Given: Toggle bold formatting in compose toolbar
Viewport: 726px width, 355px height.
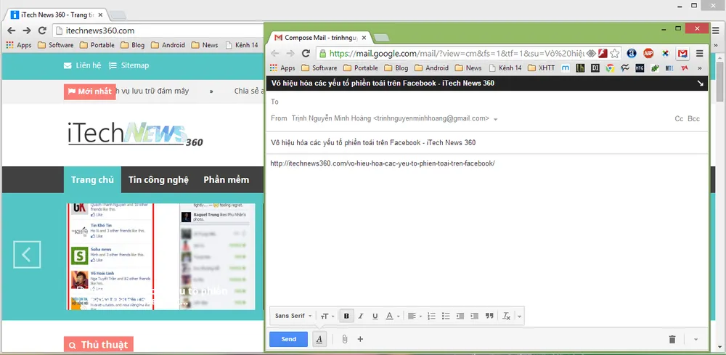Looking at the screenshot, I should click(x=346, y=316).
